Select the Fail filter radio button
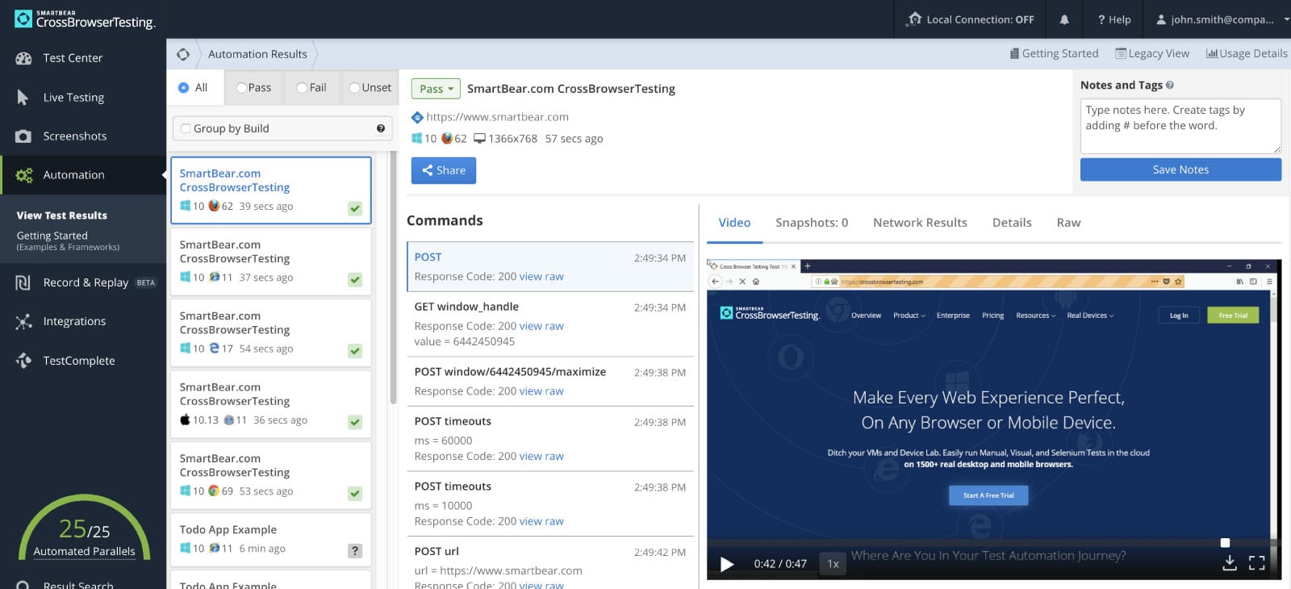 pos(302,87)
